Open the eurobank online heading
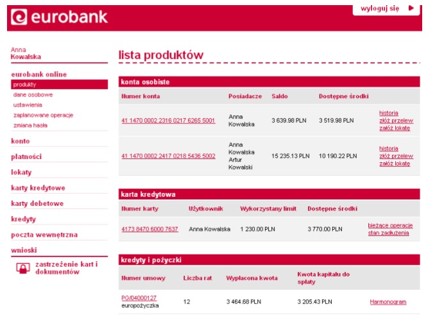Viewport: 435px width, 322px height. [x=39, y=74]
